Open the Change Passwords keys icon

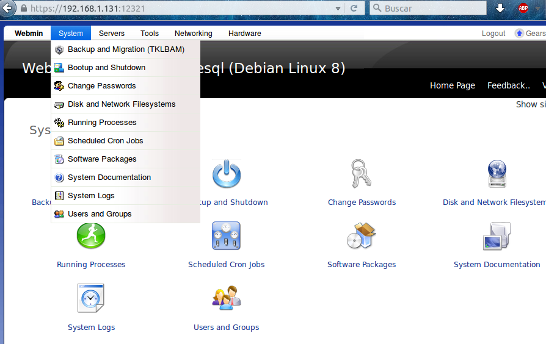361,174
